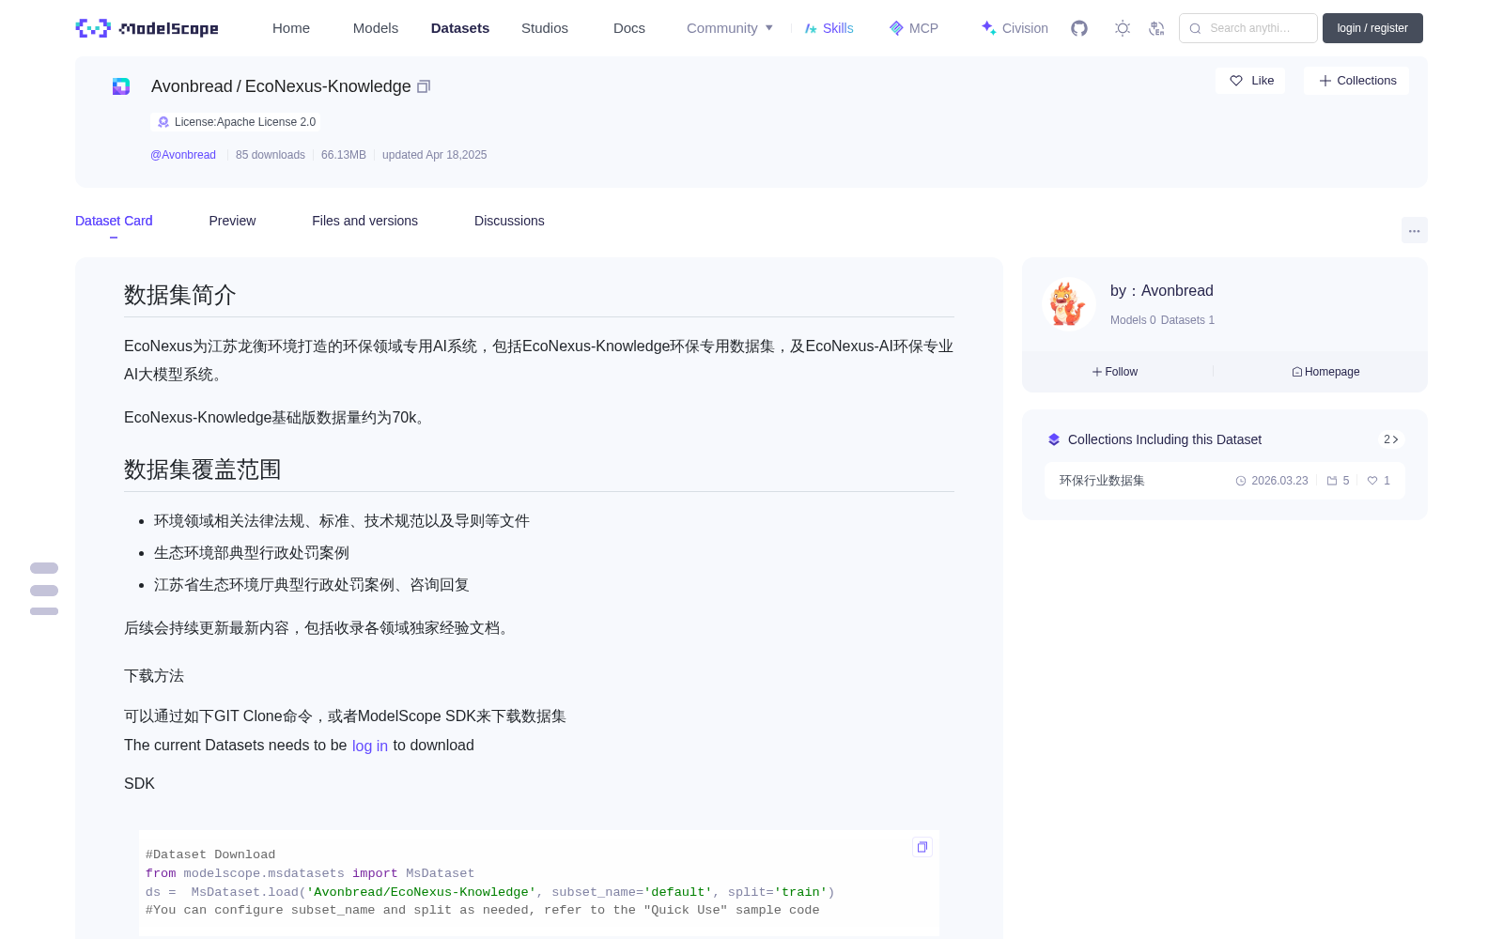Click the collection's heart like count
1503x939 pixels.
pyautogui.click(x=1379, y=481)
